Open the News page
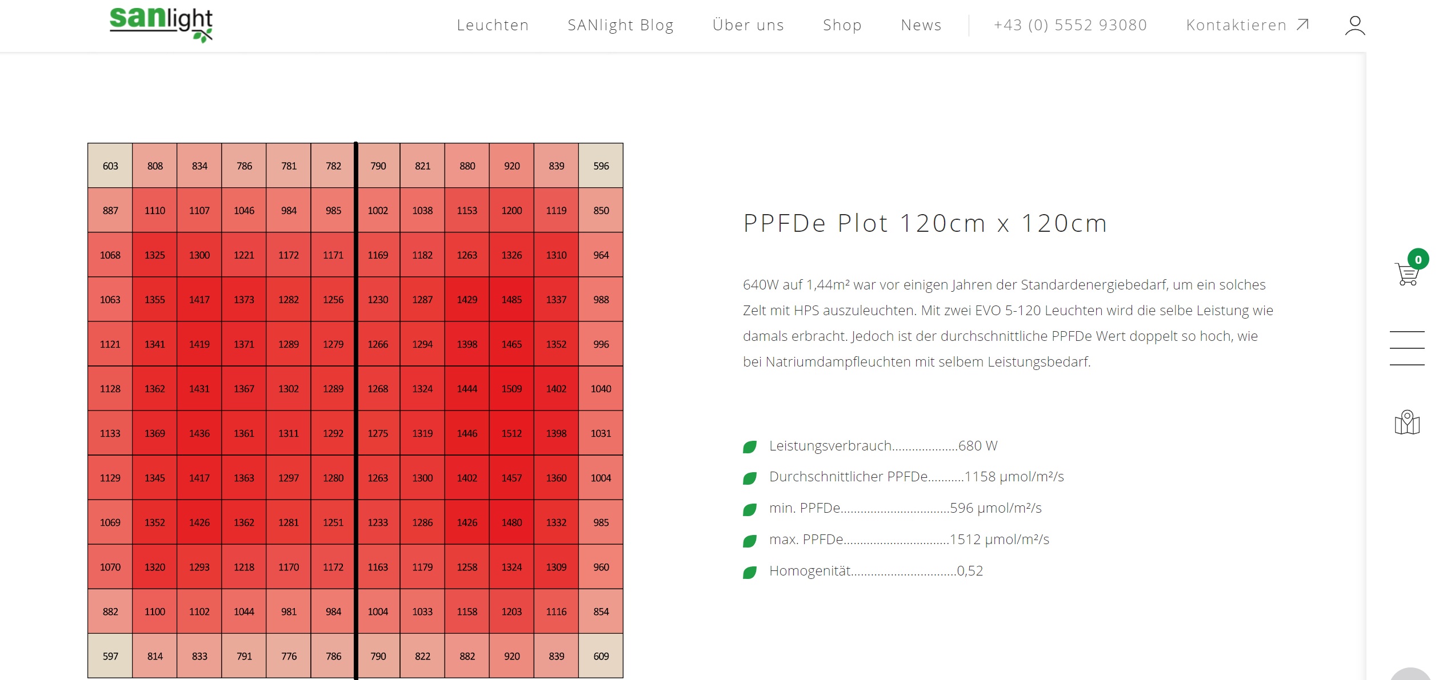The height and width of the screenshot is (680, 1451). pyautogui.click(x=921, y=25)
